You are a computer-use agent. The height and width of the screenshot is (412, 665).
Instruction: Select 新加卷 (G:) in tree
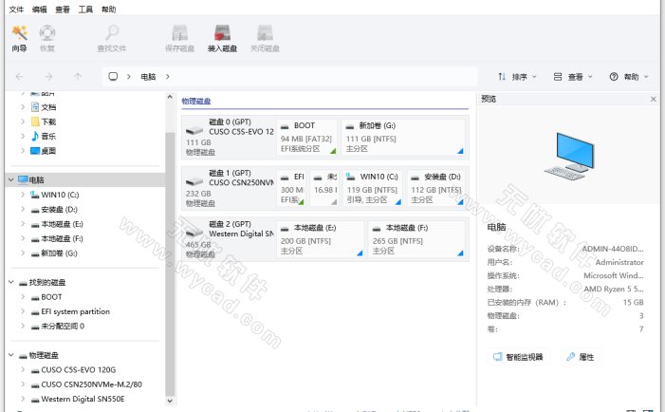54,253
